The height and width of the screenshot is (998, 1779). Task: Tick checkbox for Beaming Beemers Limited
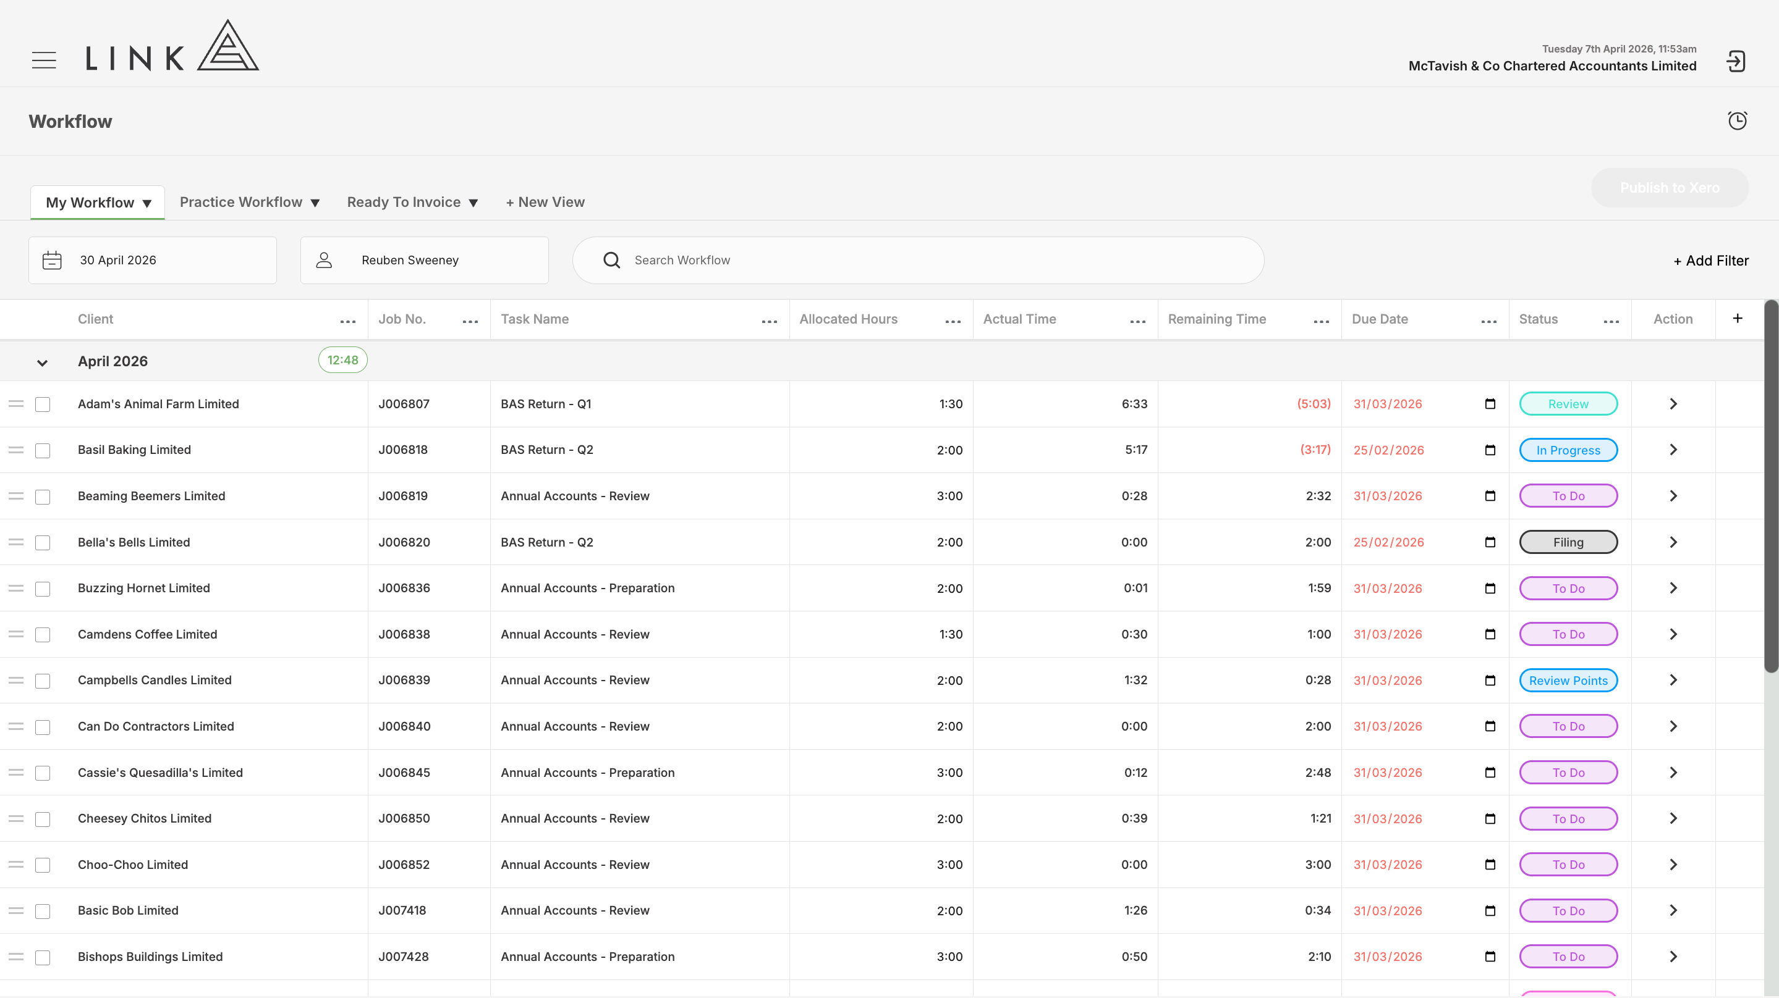pyautogui.click(x=43, y=497)
